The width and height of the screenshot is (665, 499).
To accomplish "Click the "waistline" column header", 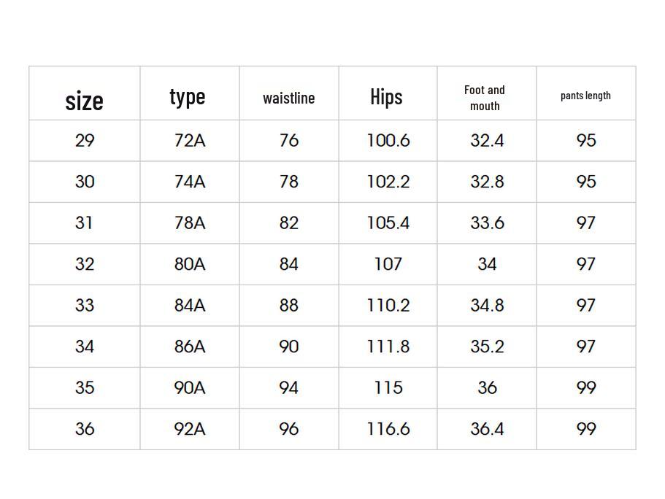I will coord(289,98).
